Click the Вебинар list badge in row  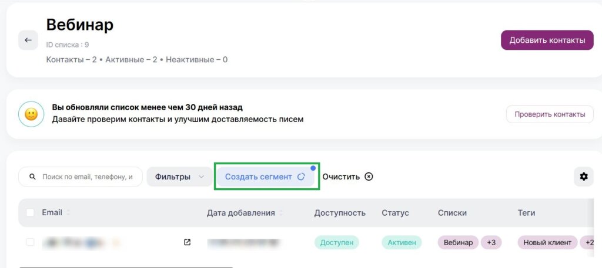pos(457,242)
